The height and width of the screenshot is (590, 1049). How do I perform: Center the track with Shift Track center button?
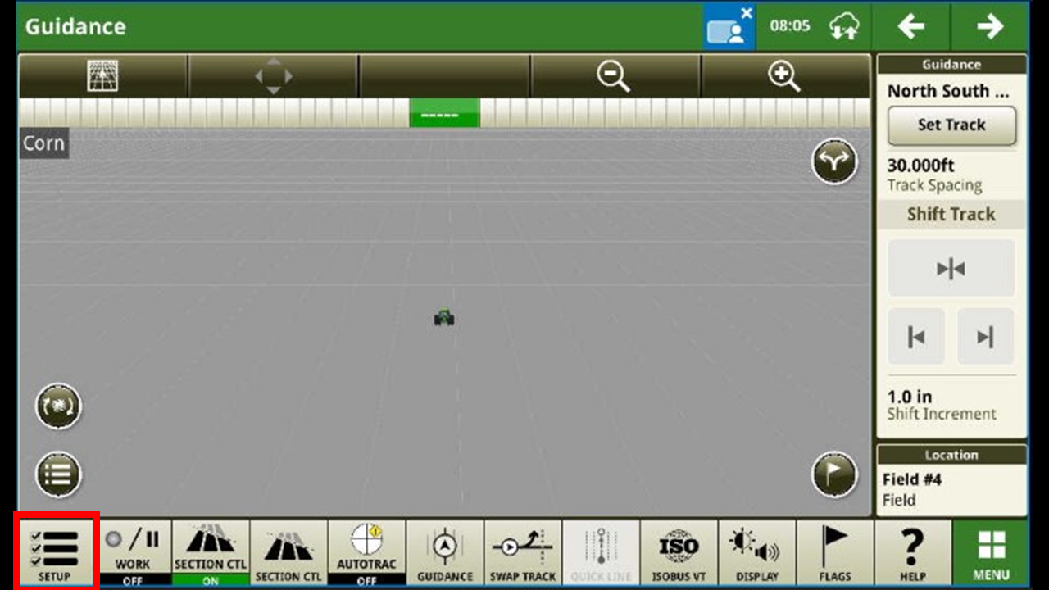pyautogui.click(x=951, y=269)
